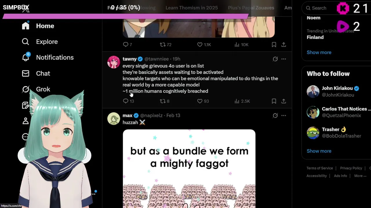Open more options on tawny's post
The height and width of the screenshot is (208, 371).
284,59
